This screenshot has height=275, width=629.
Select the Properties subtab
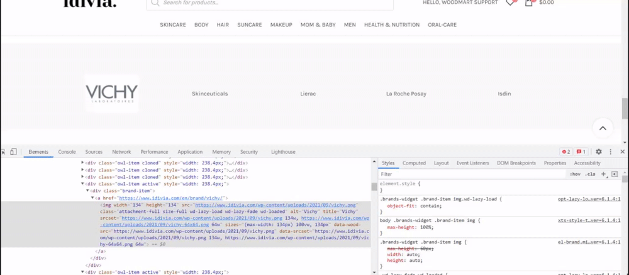click(555, 163)
